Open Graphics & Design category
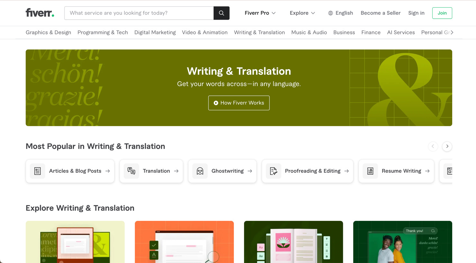The width and height of the screenshot is (476, 263). (48, 32)
